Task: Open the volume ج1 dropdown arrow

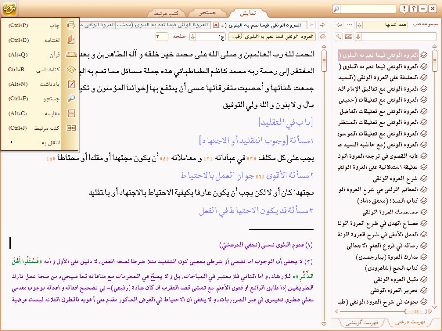Action: pyautogui.click(x=193, y=37)
